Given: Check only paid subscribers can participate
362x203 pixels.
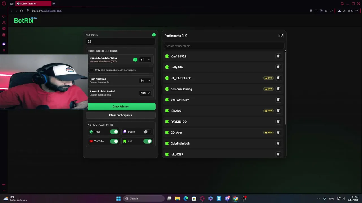Looking at the screenshot, I should 92,70.
